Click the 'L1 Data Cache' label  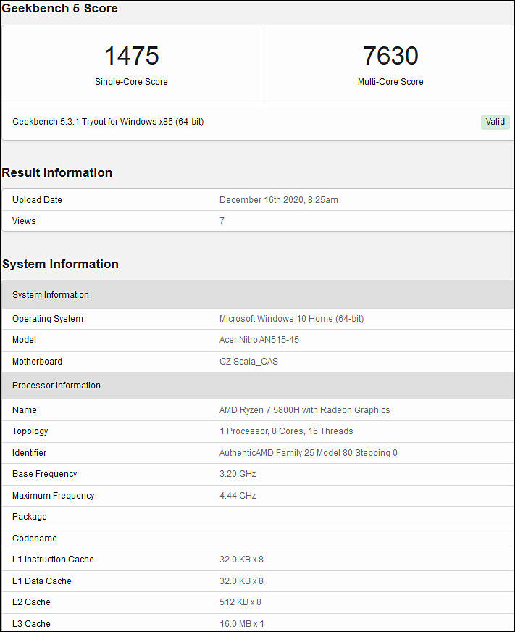tap(42, 581)
